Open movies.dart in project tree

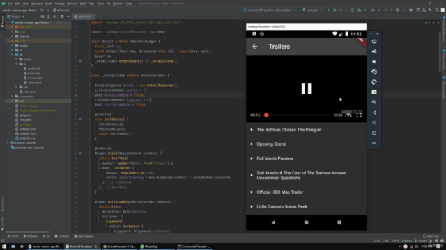pos(35,78)
